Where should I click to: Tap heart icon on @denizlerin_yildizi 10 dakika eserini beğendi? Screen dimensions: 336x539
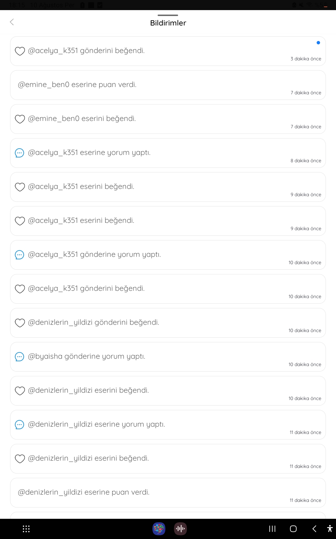click(20, 391)
